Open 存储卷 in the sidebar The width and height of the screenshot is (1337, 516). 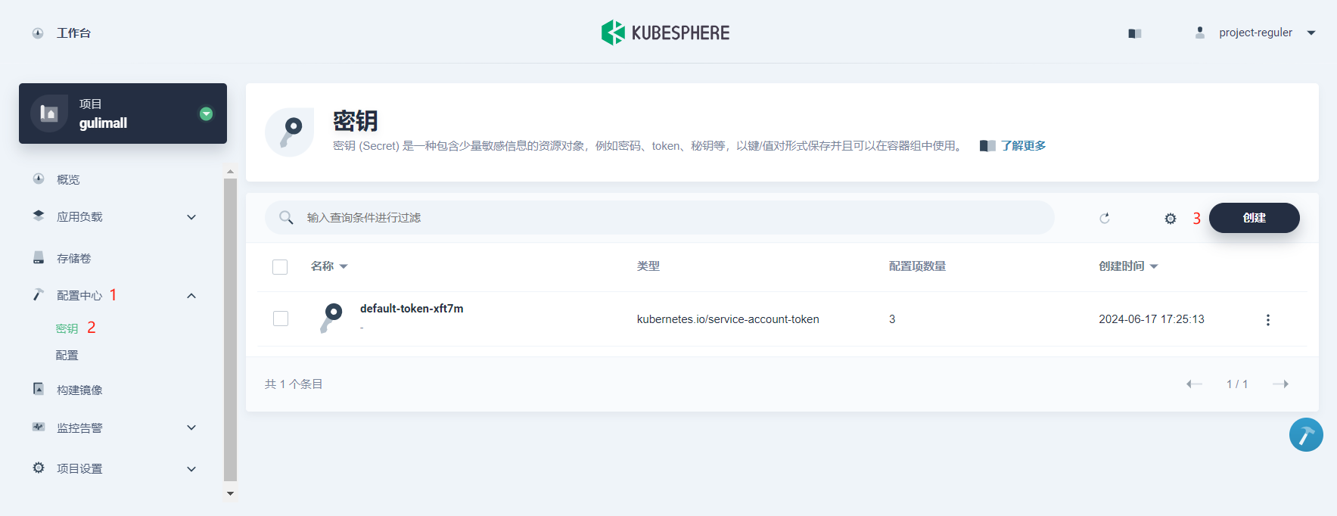pos(73,259)
